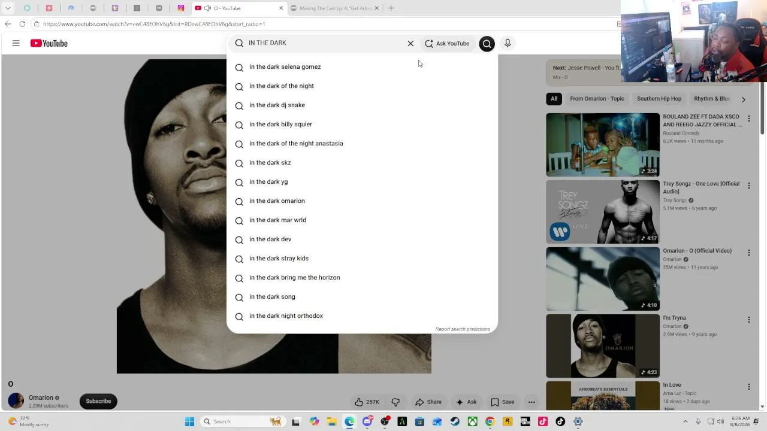The image size is (767, 431).
Task: Open a new browser tab
Action: 391,8
